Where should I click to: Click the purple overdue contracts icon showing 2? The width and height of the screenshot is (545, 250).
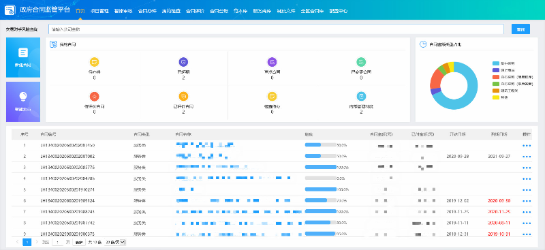183,62
